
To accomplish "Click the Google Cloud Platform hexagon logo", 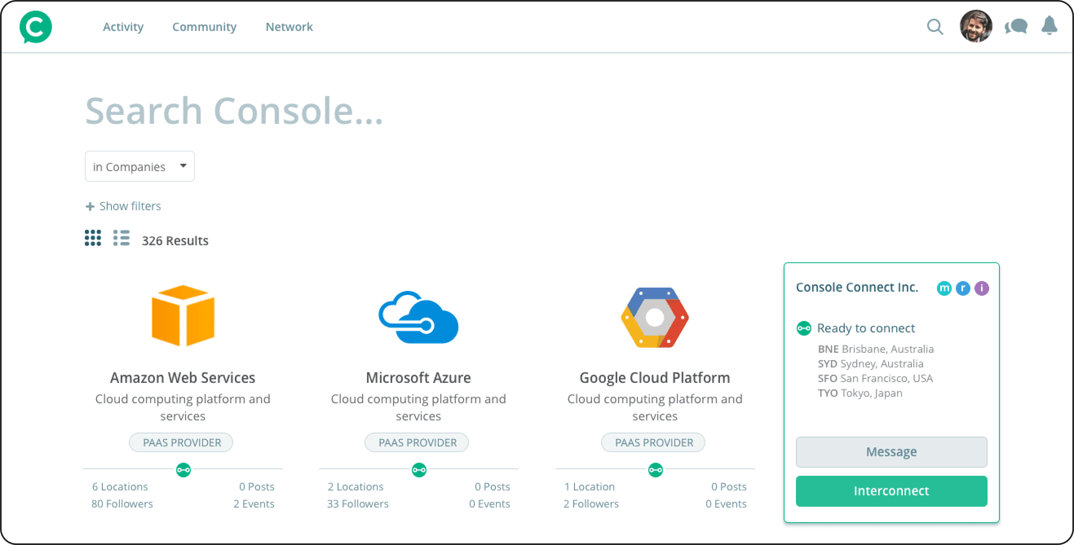I will (x=654, y=318).
